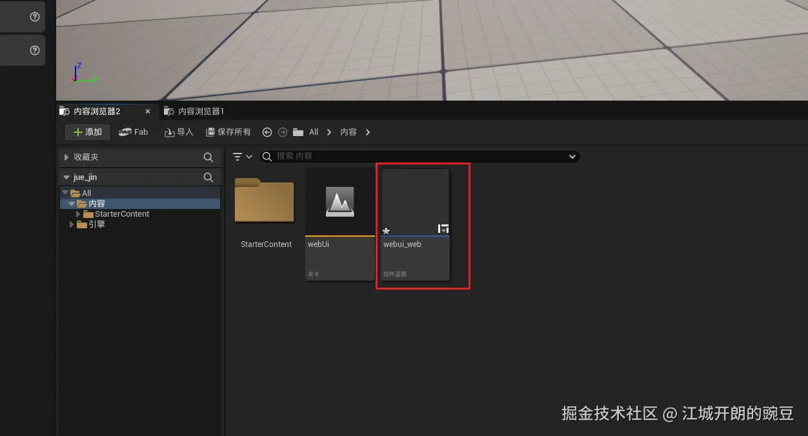Go forward with the right arrow history icon
The width and height of the screenshot is (808, 436).
tap(283, 132)
